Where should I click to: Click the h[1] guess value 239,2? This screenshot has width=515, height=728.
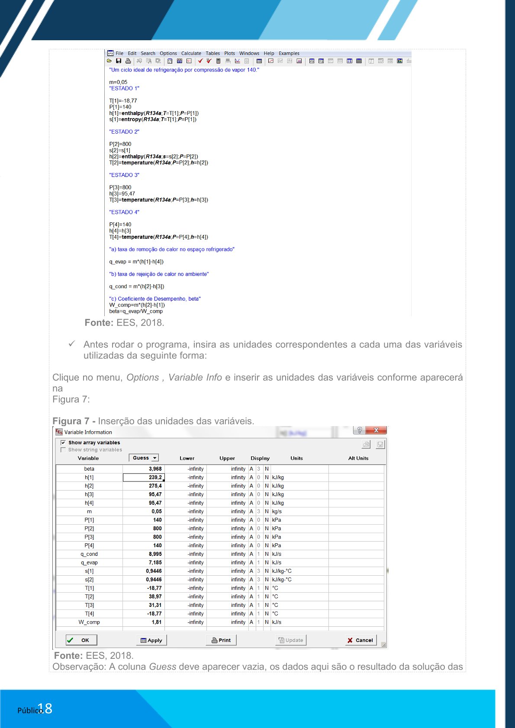pos(144,478)
